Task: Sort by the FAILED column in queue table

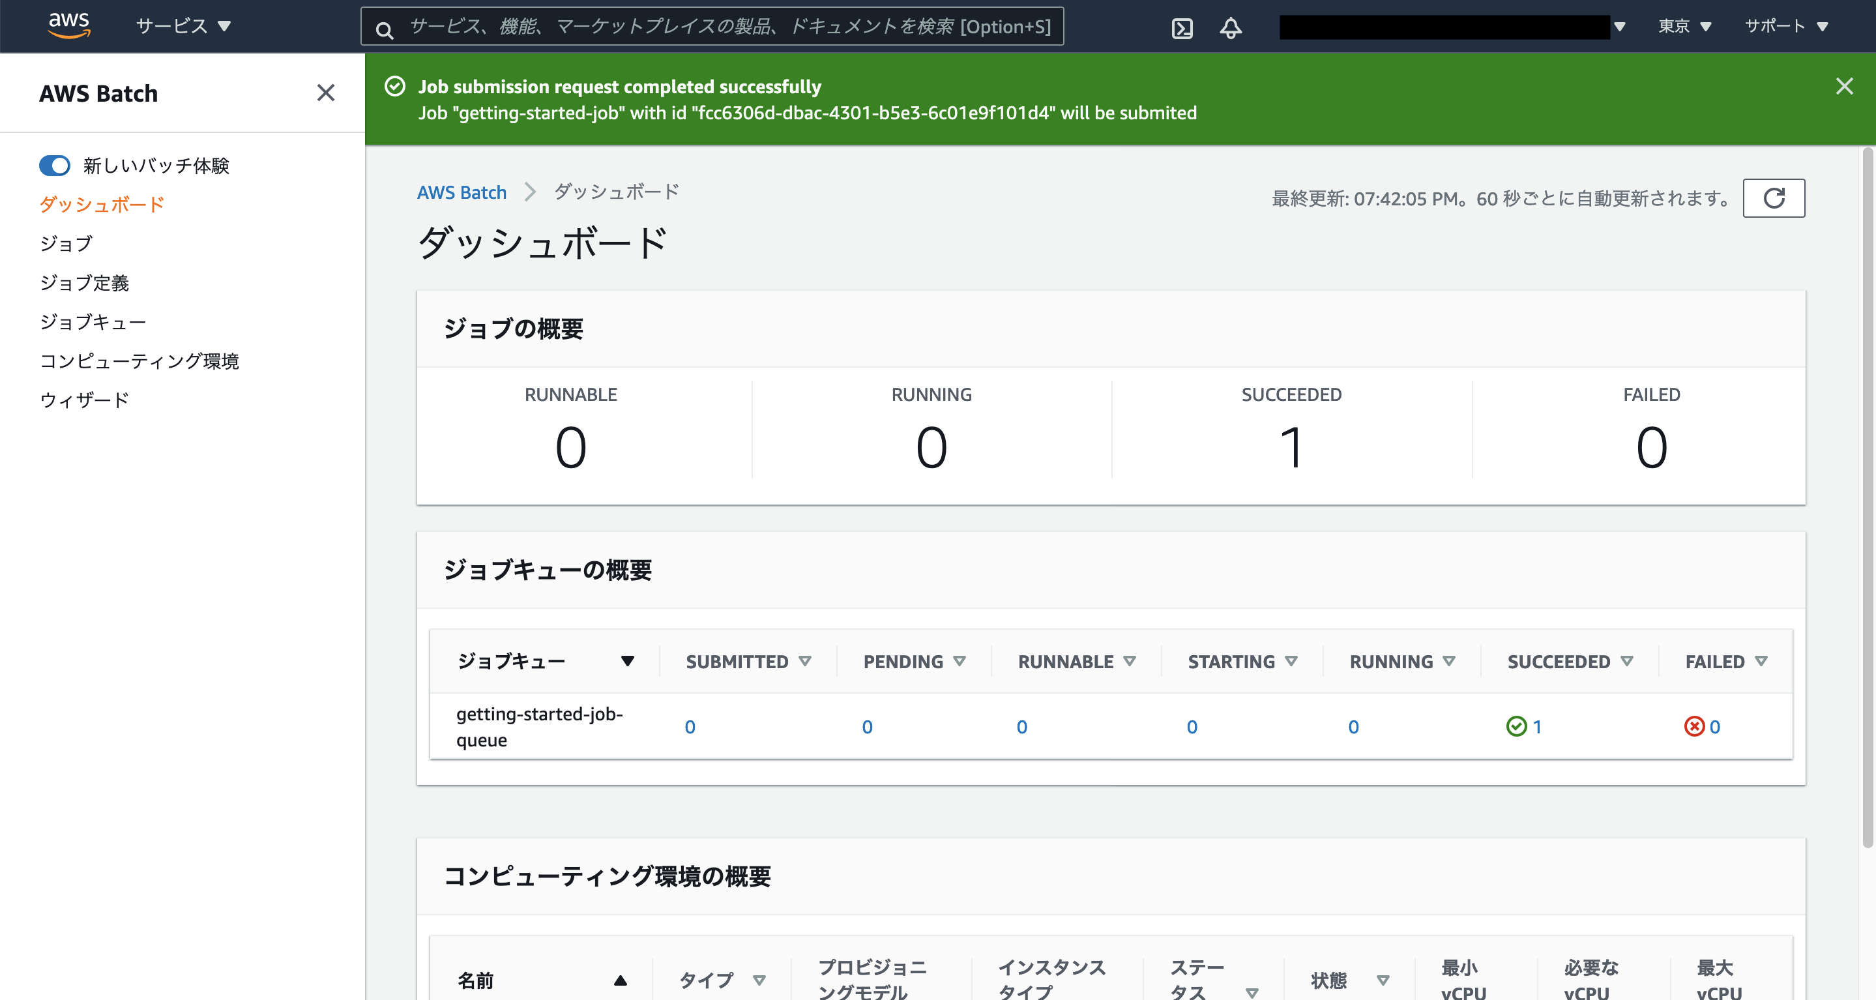Action: coord(1726,661)
